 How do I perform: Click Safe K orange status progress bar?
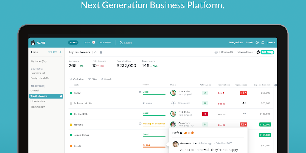tap(154, 147)
